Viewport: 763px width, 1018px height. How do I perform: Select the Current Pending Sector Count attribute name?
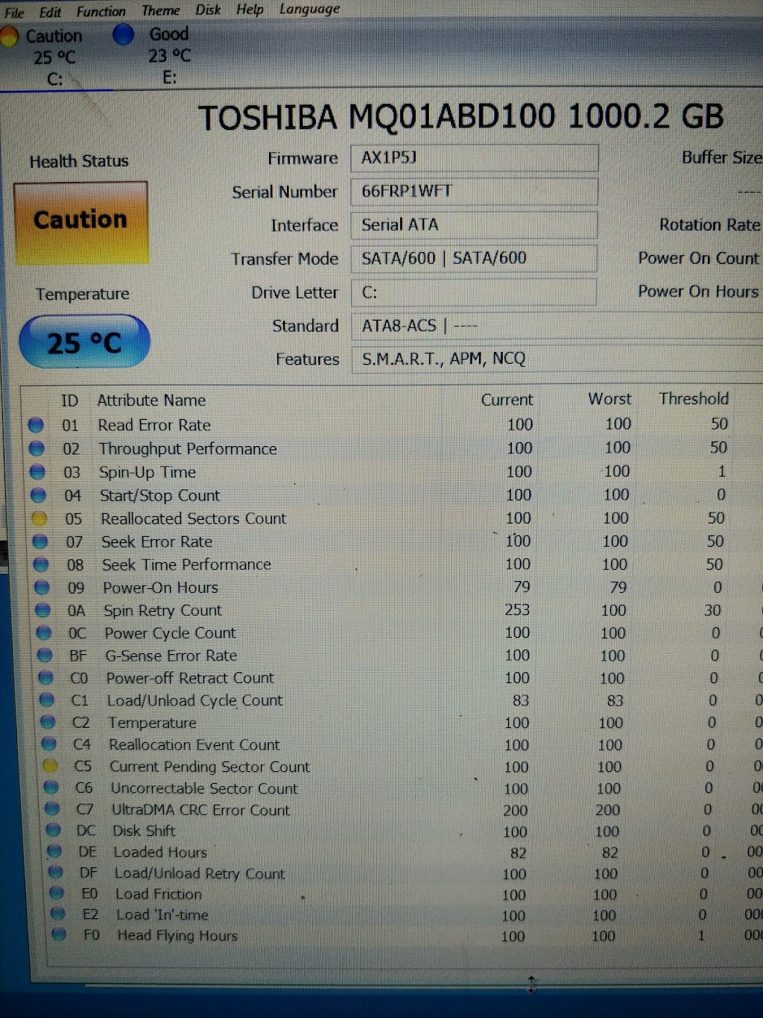click(209, 767)
